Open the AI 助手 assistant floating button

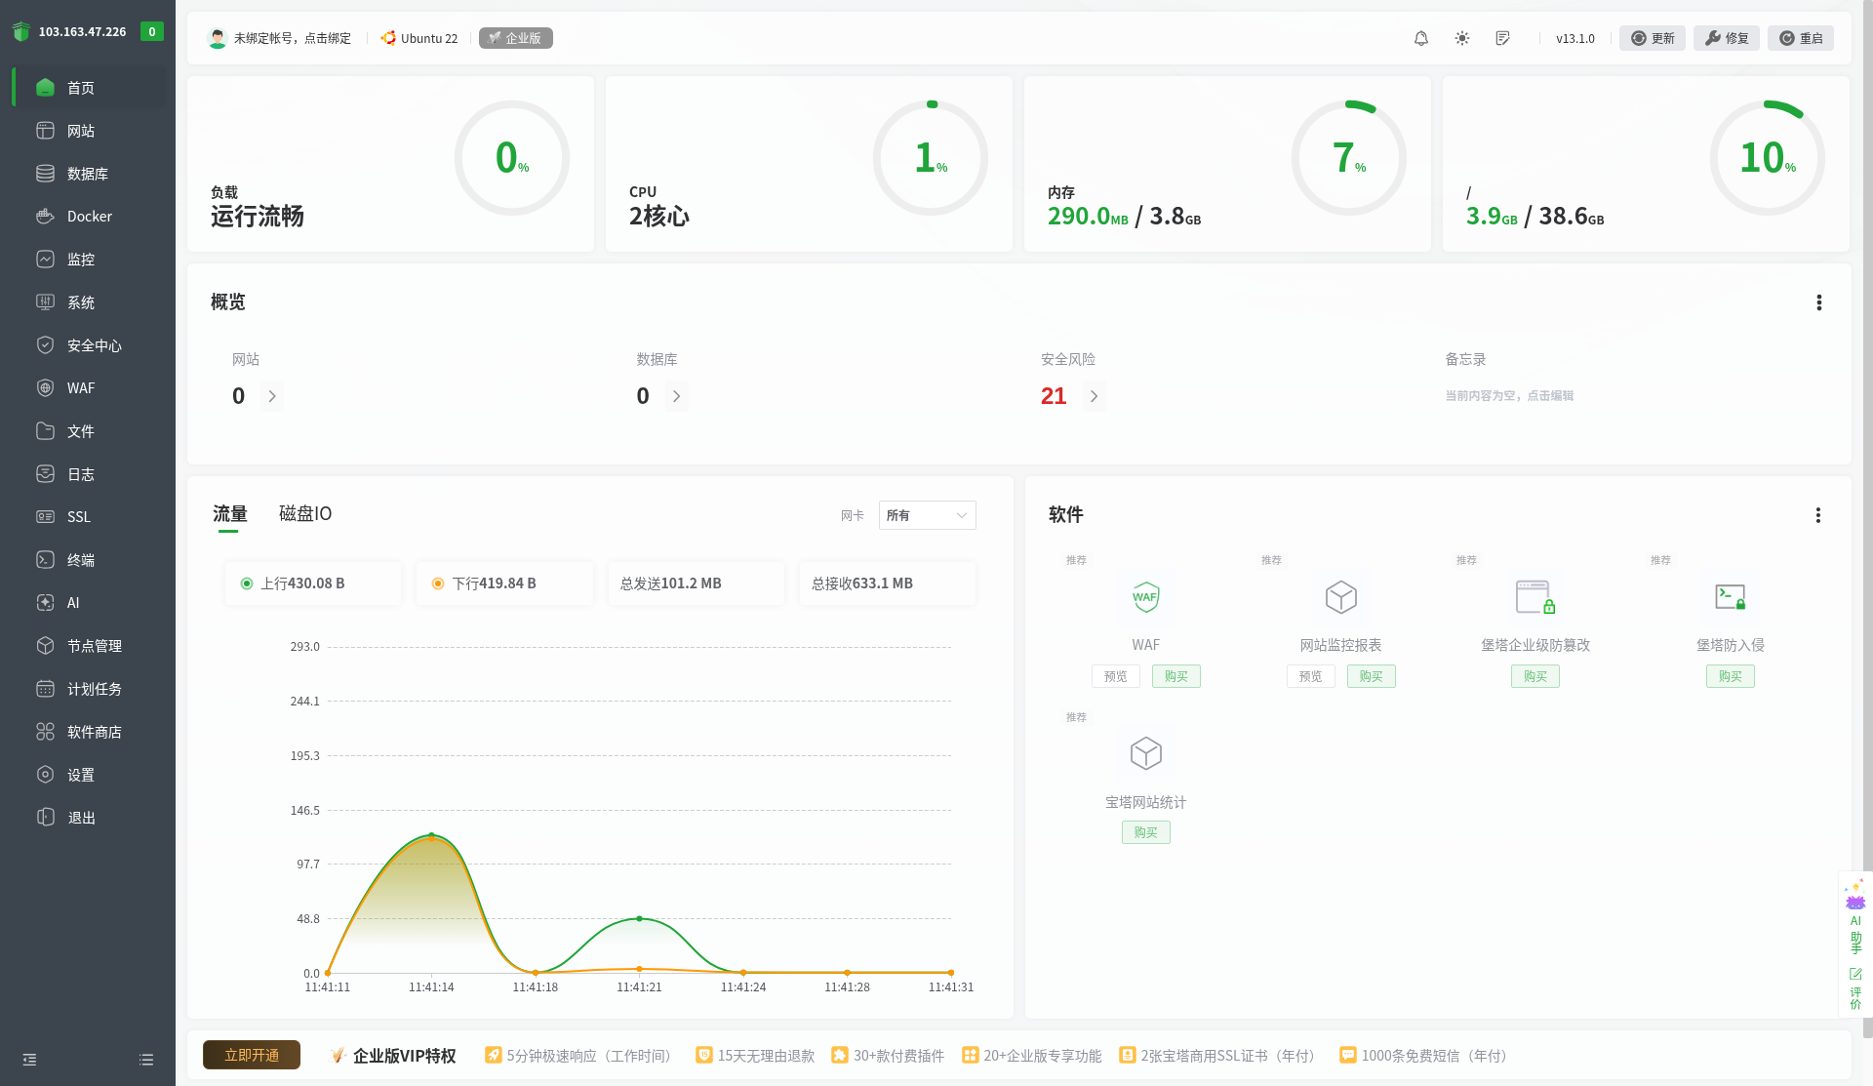pyautogui.click(x=1855, y=918)
